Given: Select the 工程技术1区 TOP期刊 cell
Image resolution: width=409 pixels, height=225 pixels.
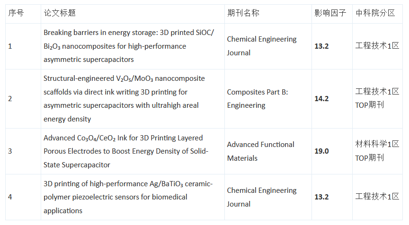Looking at the screenshot, I should click(377, 98).
